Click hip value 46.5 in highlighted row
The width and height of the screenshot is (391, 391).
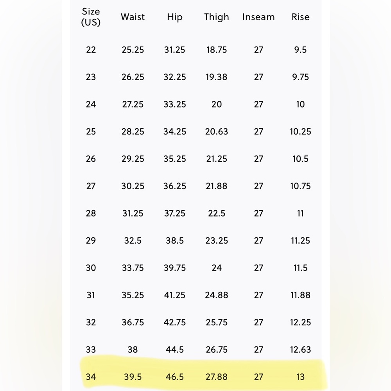coord(174,377)
